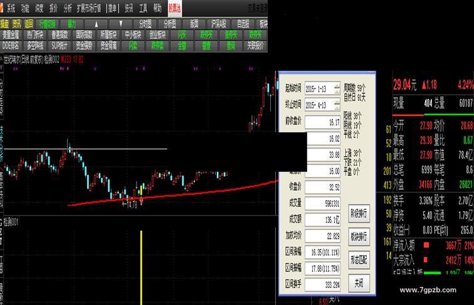Click the 多空阵线 button
474x305 pixels.
point(35,46)
